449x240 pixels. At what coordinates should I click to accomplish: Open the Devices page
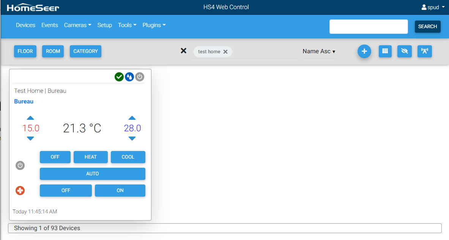pos(25,25)
